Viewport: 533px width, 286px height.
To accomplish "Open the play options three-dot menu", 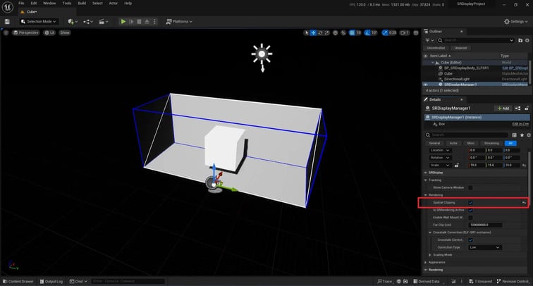I will click(x=154, y=21).
